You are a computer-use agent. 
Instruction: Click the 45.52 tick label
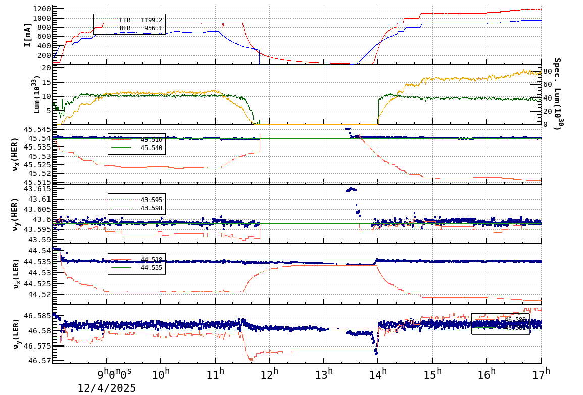(40, 174)
